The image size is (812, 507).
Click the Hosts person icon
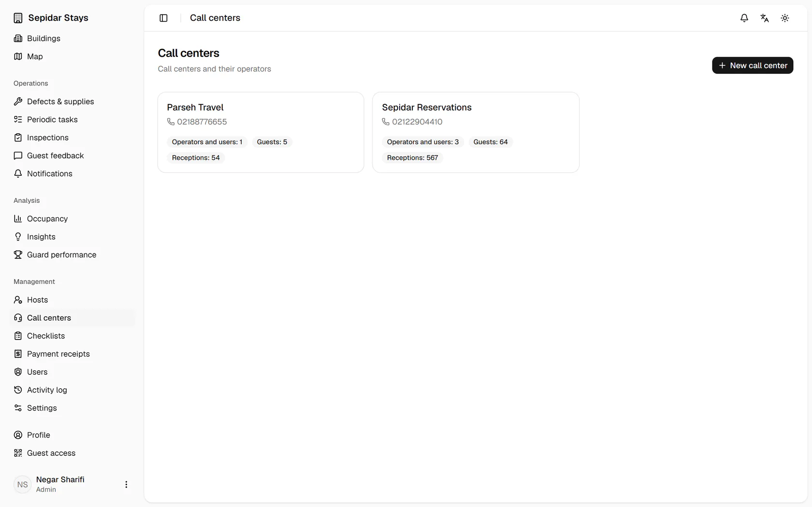coord(18,300)
